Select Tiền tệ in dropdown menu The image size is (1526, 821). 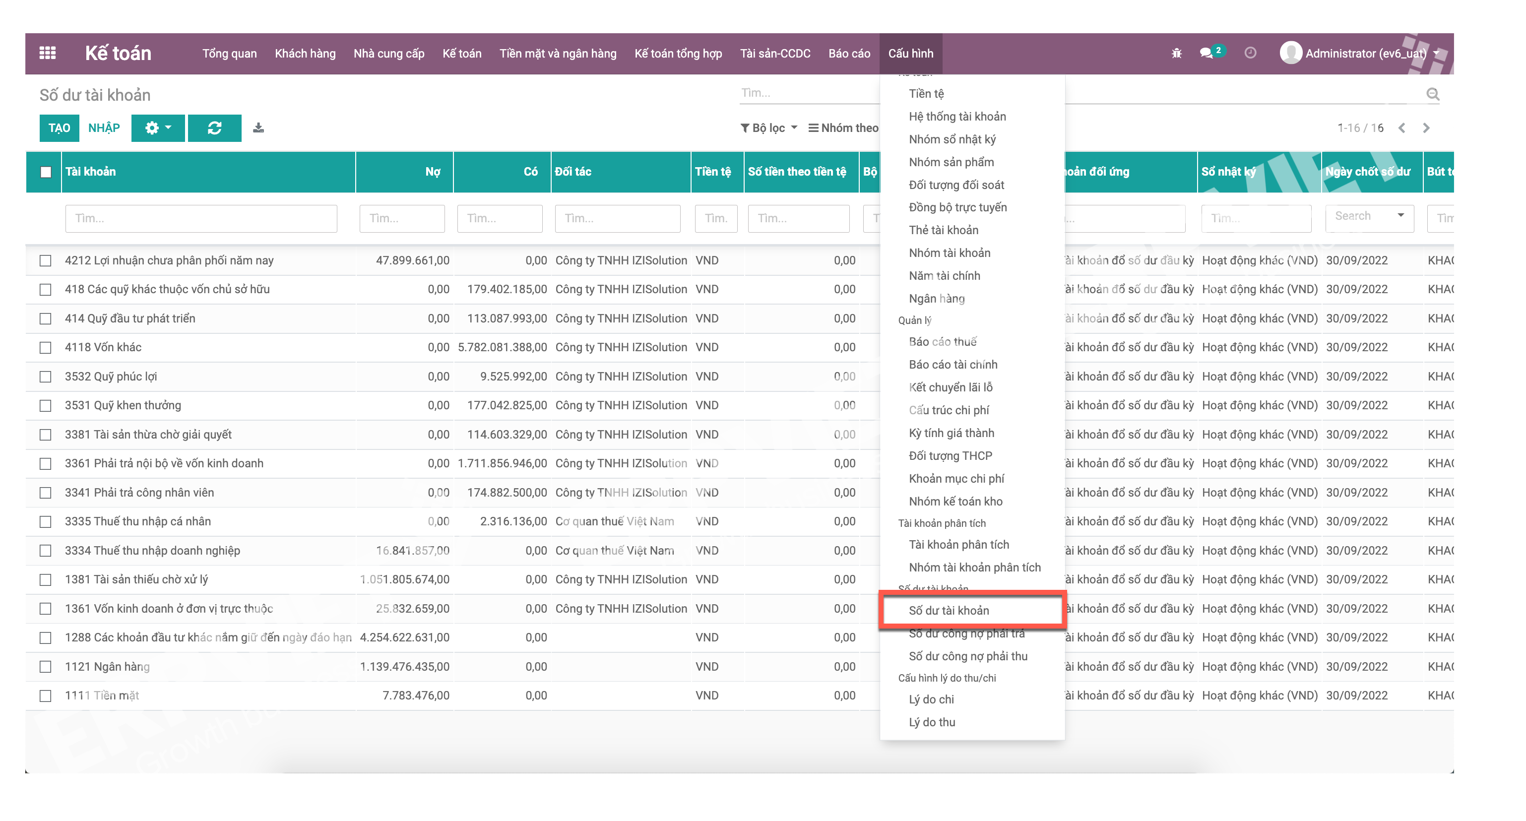click(x=926, y=94)
